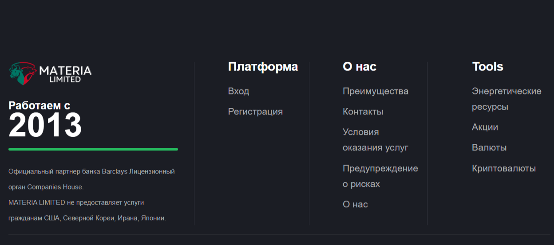This screenshot has width=554, height=245.
Task: Click the Платформа column heading
Action: (x=263, y=67)
